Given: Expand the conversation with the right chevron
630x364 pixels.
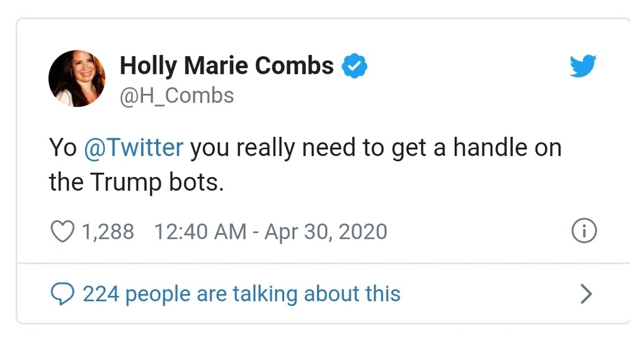Looking at the screenshot, I should 586,293.
